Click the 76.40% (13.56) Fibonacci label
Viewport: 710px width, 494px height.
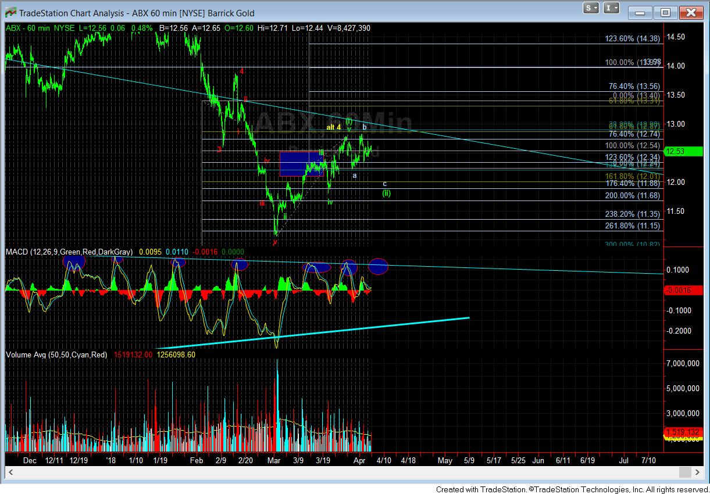pyautogui.click(x=634, y=86)
